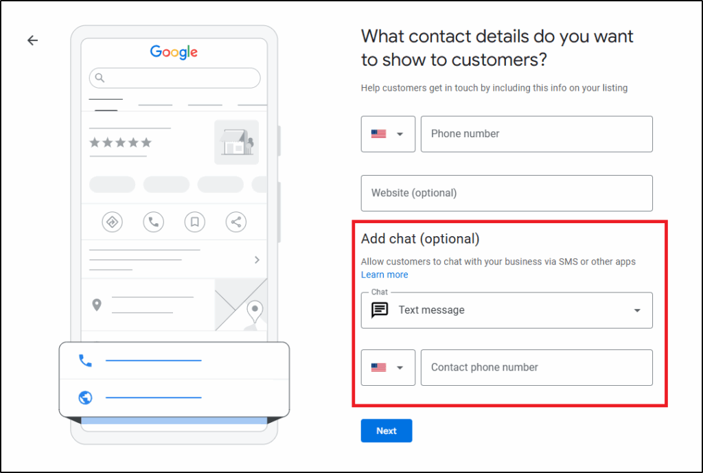This screenshot has width=703, height=473.
Task: Click the blue globe website icon
Action: (x=85, y=397)
